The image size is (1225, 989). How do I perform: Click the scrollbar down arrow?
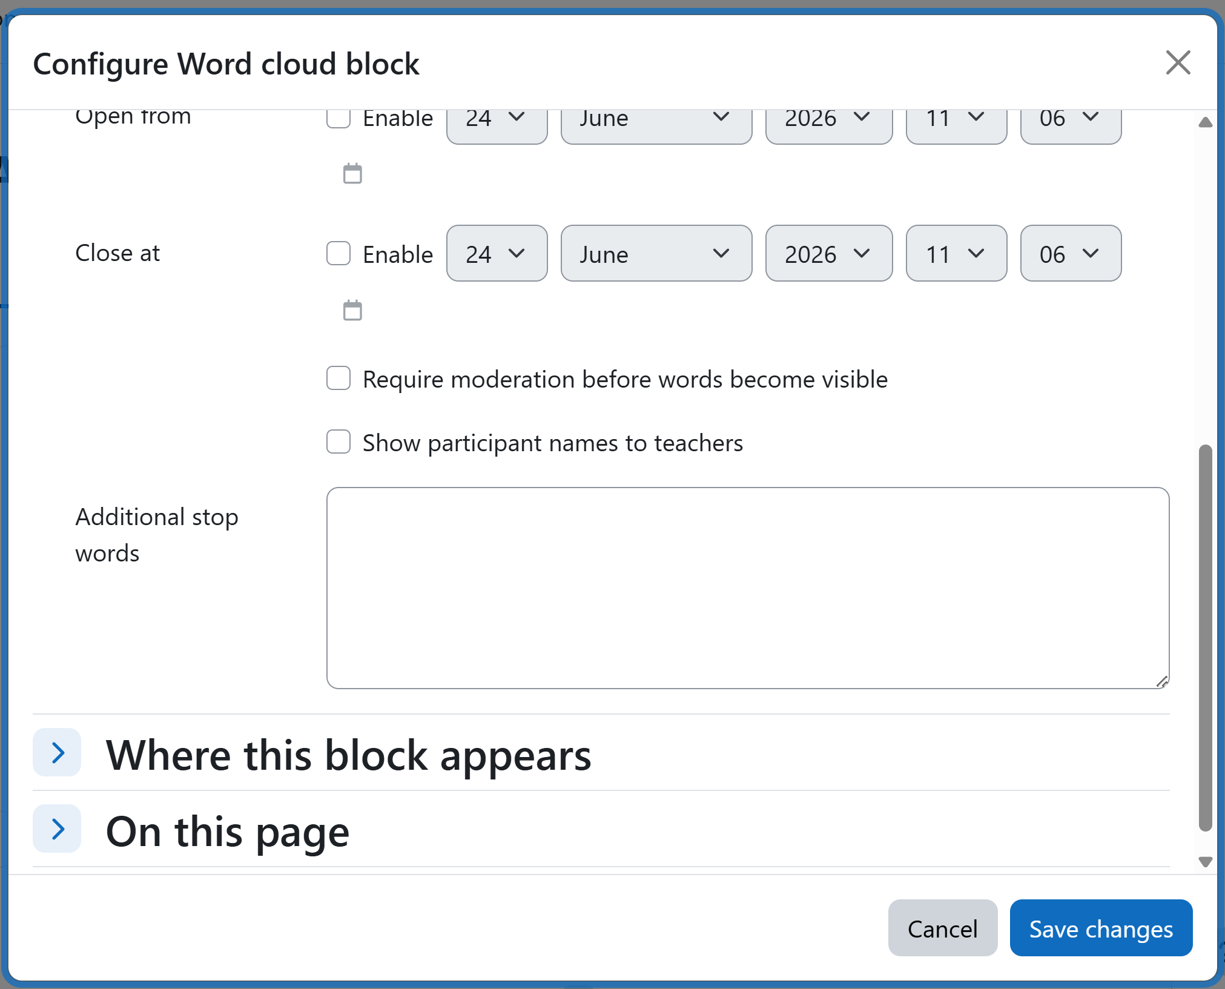pyautogui.click(x=1205, y=861)
